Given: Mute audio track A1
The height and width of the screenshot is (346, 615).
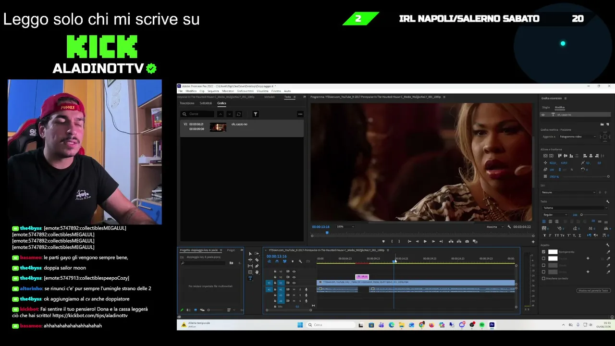Looking at the screenshot, I should (294, 289).
